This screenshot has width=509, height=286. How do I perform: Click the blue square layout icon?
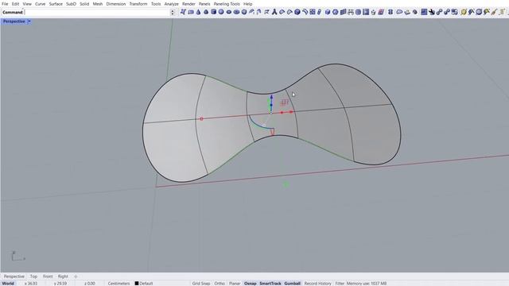[424, 12]
